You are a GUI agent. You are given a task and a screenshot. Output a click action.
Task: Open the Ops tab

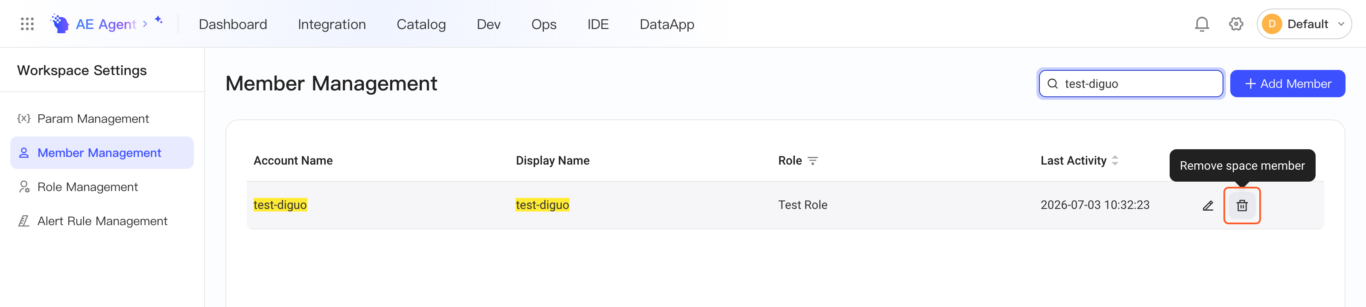pyautogui.click(x=543, y=24)
